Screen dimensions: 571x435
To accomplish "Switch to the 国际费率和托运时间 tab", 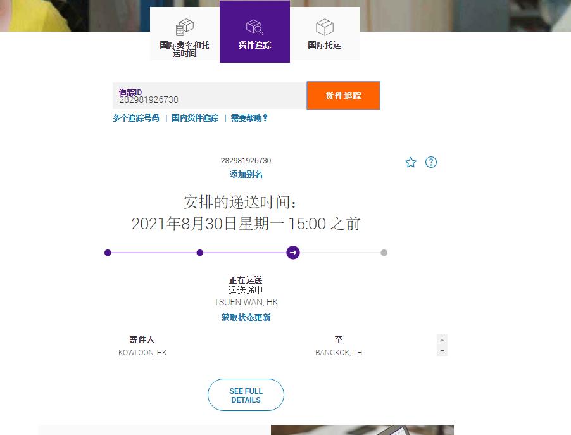I will point(184,47).
